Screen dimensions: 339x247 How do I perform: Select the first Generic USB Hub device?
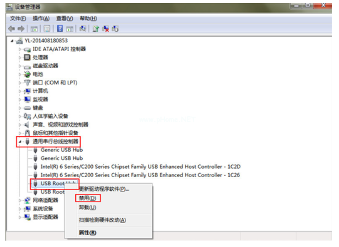(61, 150)
